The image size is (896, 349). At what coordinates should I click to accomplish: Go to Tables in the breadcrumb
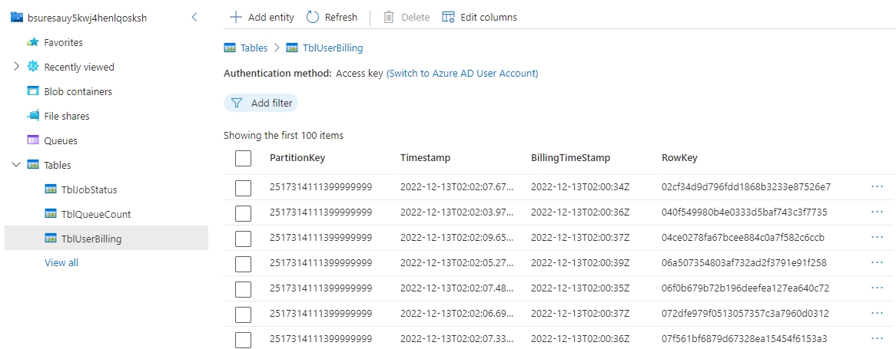[x=254, y=48]
